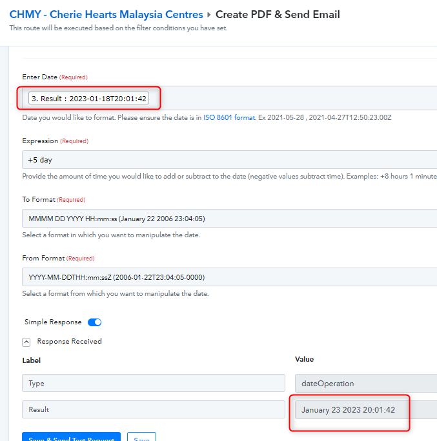
Task: Click the breadcrumb arrow separator icon
Action: click(x=208, y=14)
